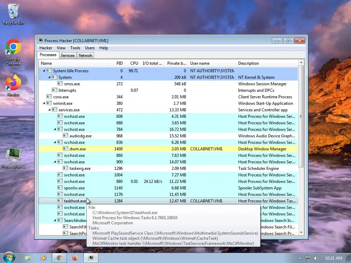
Task: Sort by the Description column header
Action: [x=267, y=63]
